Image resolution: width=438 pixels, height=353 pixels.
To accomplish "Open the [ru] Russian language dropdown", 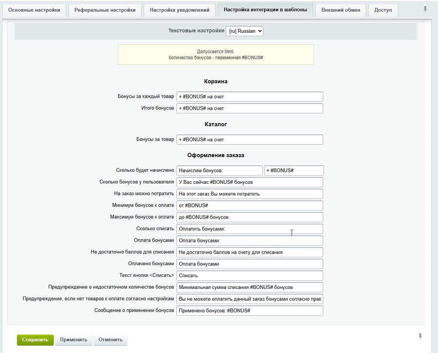I will 245,31.
